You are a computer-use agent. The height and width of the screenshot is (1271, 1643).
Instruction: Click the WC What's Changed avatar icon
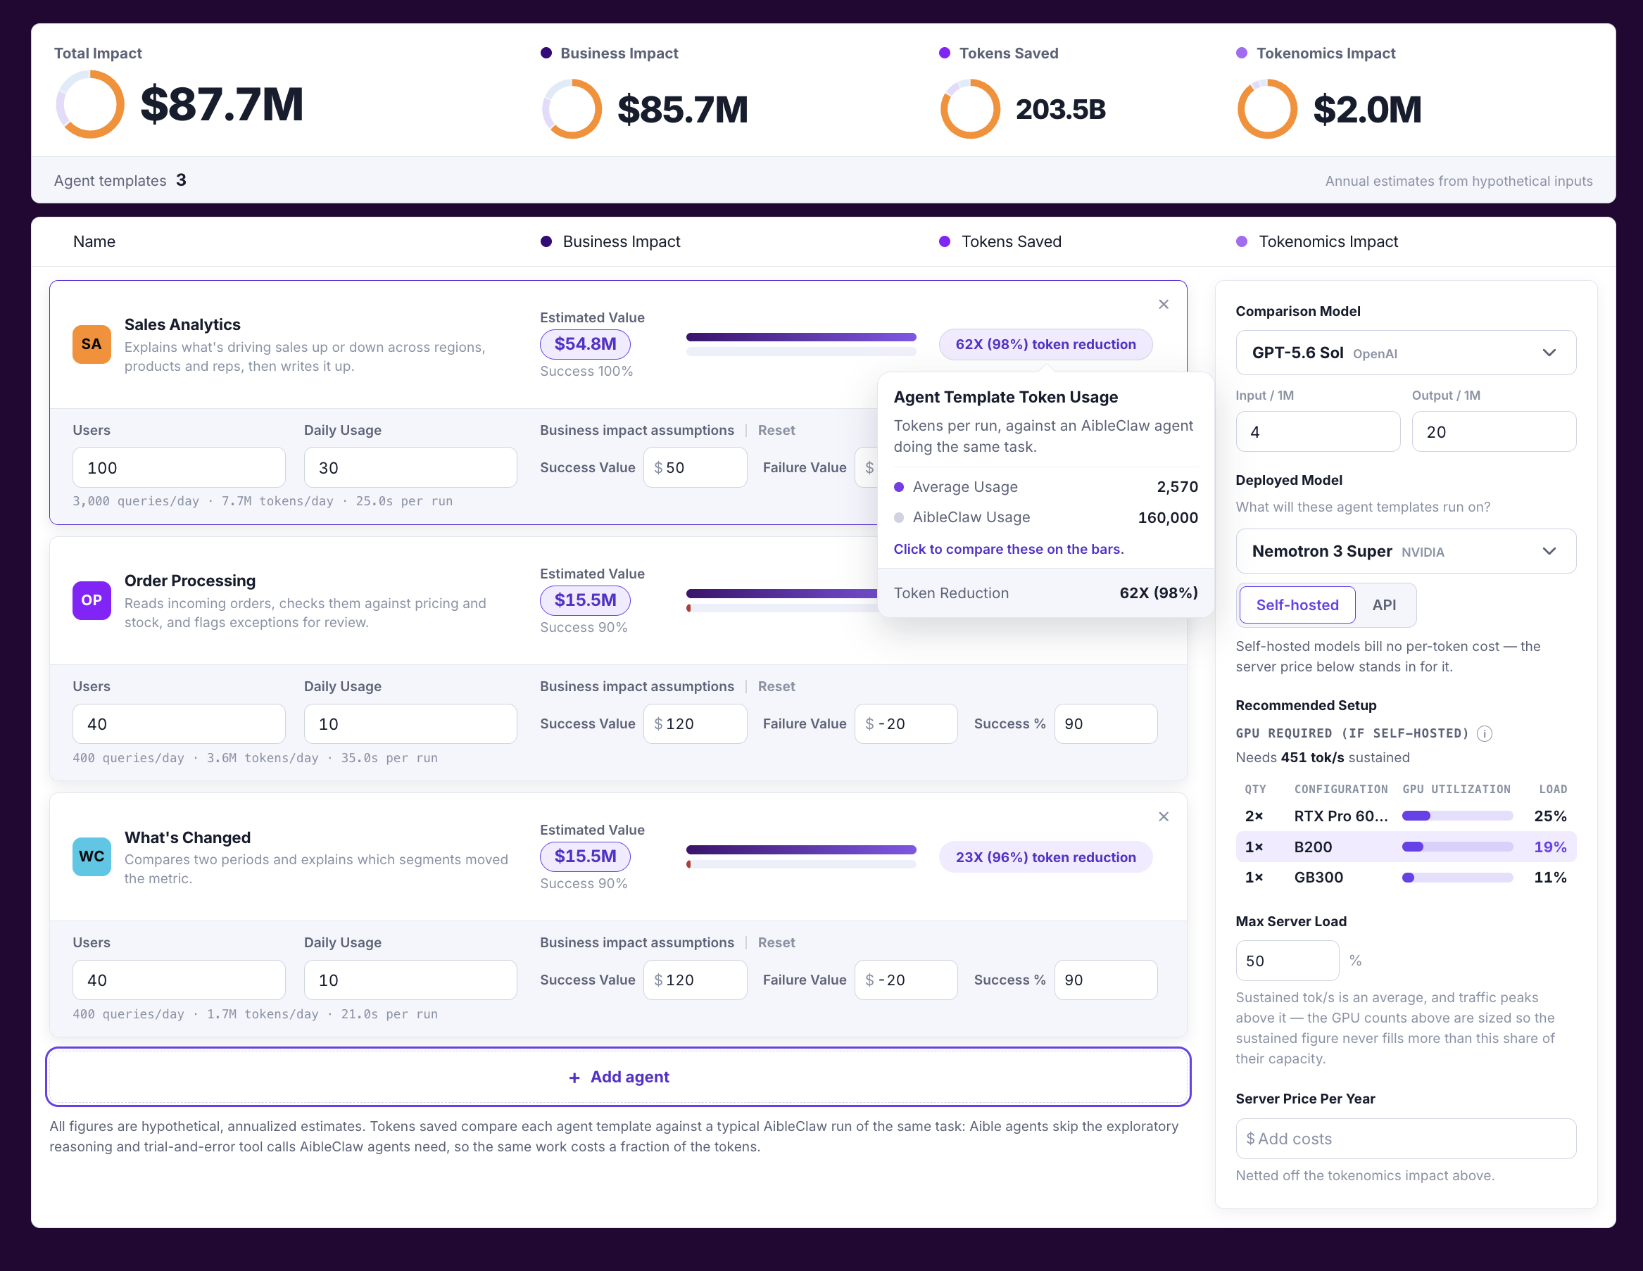click(91, 856)
